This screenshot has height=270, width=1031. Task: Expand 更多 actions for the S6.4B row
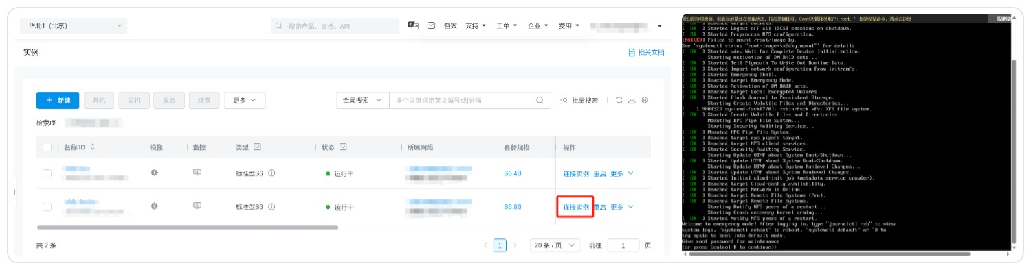click(622, 173)
